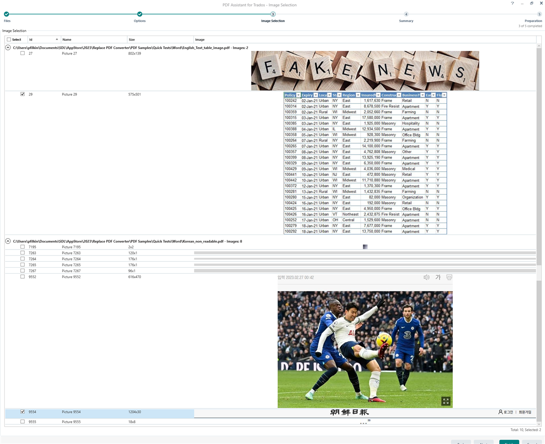Viewport: 545px width, 444px height.
Task: Tick the checkbox for Picture 7265
Action: tap(23, 264)
